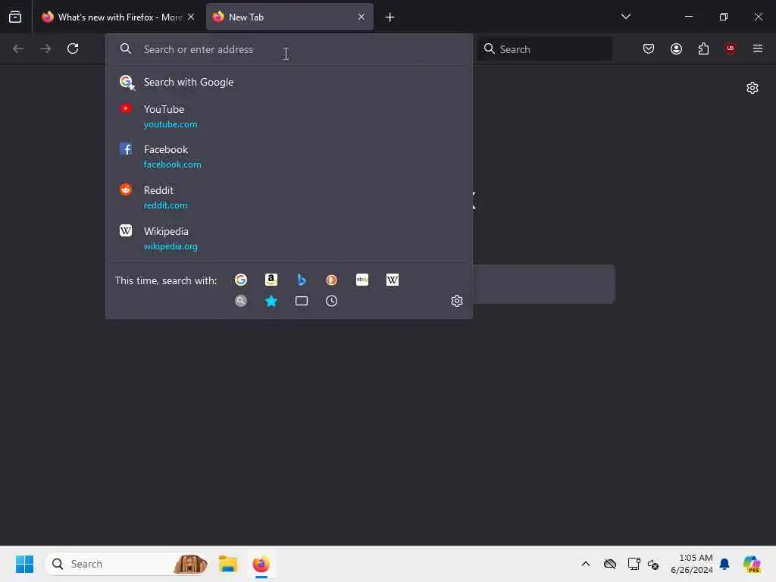776x582 pixels.
Task: Open a new tab with plus button
Action: [x=390, y=17]
